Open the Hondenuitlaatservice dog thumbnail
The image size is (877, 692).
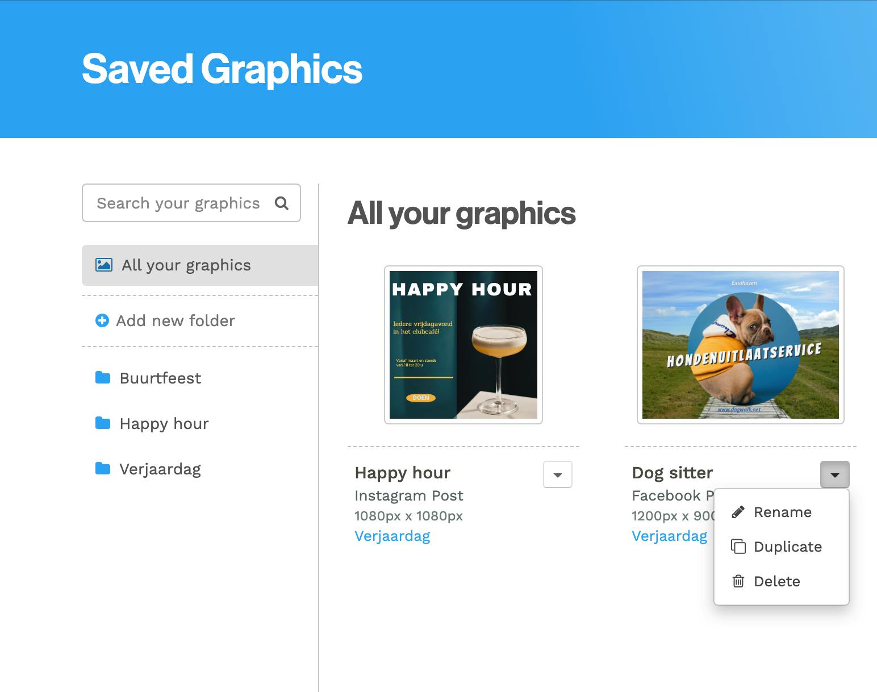pos(741,345)
